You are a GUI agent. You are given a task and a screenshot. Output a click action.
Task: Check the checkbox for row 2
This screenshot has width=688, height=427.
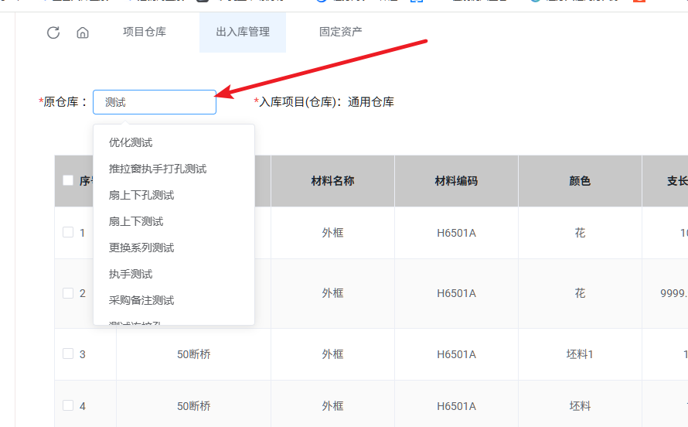point(68,293)
